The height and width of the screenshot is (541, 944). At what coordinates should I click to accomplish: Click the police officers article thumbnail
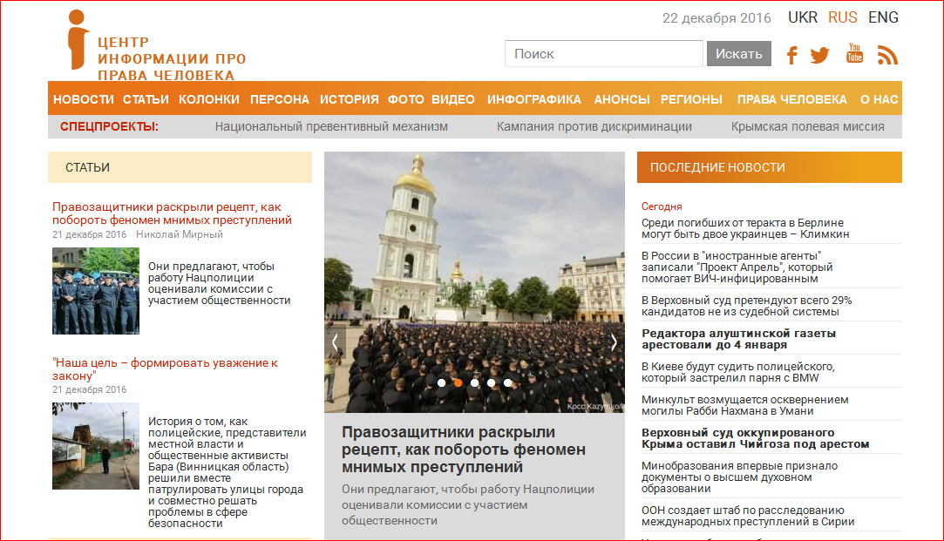click(x=96, y=291)
